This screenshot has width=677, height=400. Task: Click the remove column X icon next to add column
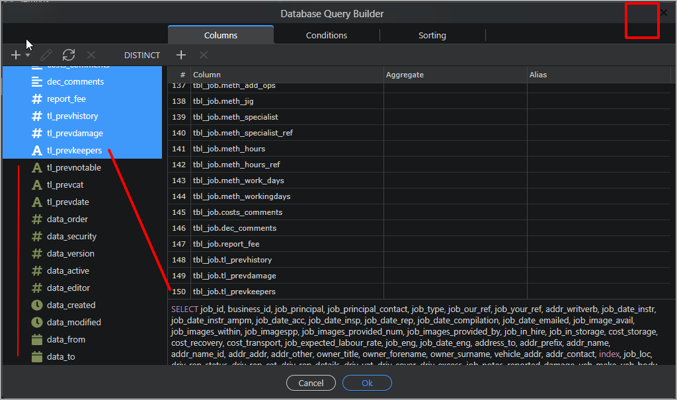(x=204, y=55)
